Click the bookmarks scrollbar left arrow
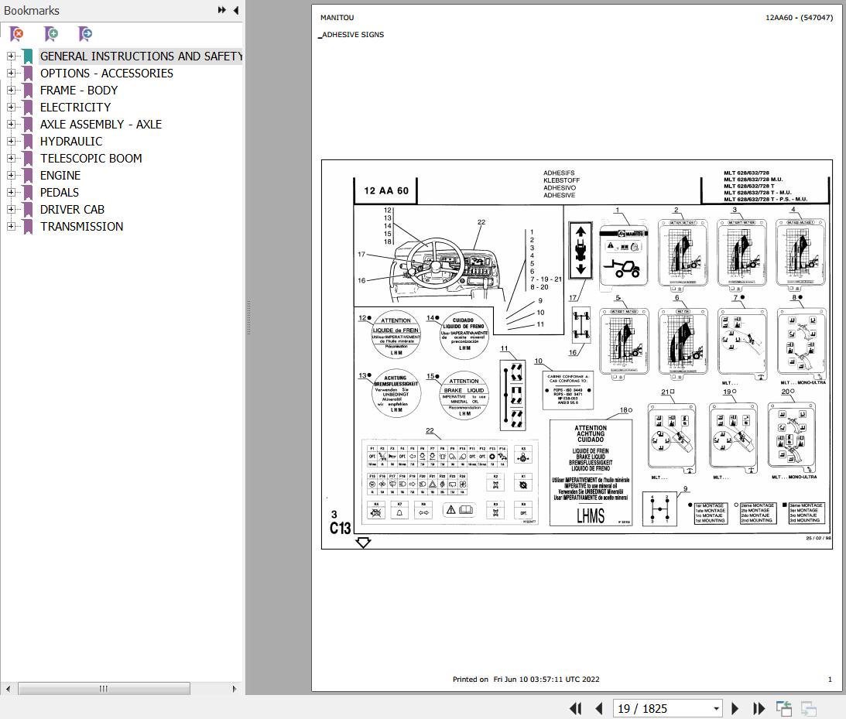Screen dimensions: 846x719 [x=8, y=688]
